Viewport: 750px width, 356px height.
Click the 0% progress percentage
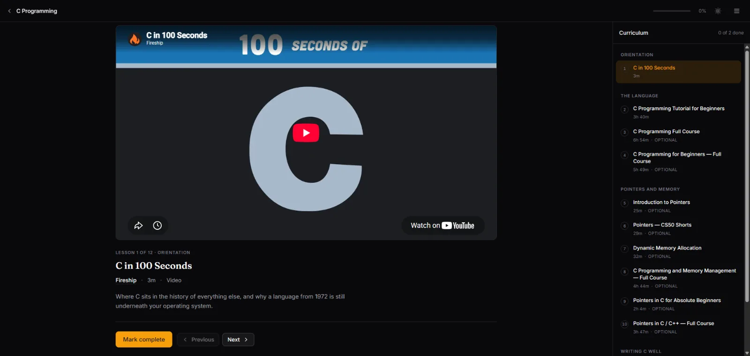tap(702, 11)
